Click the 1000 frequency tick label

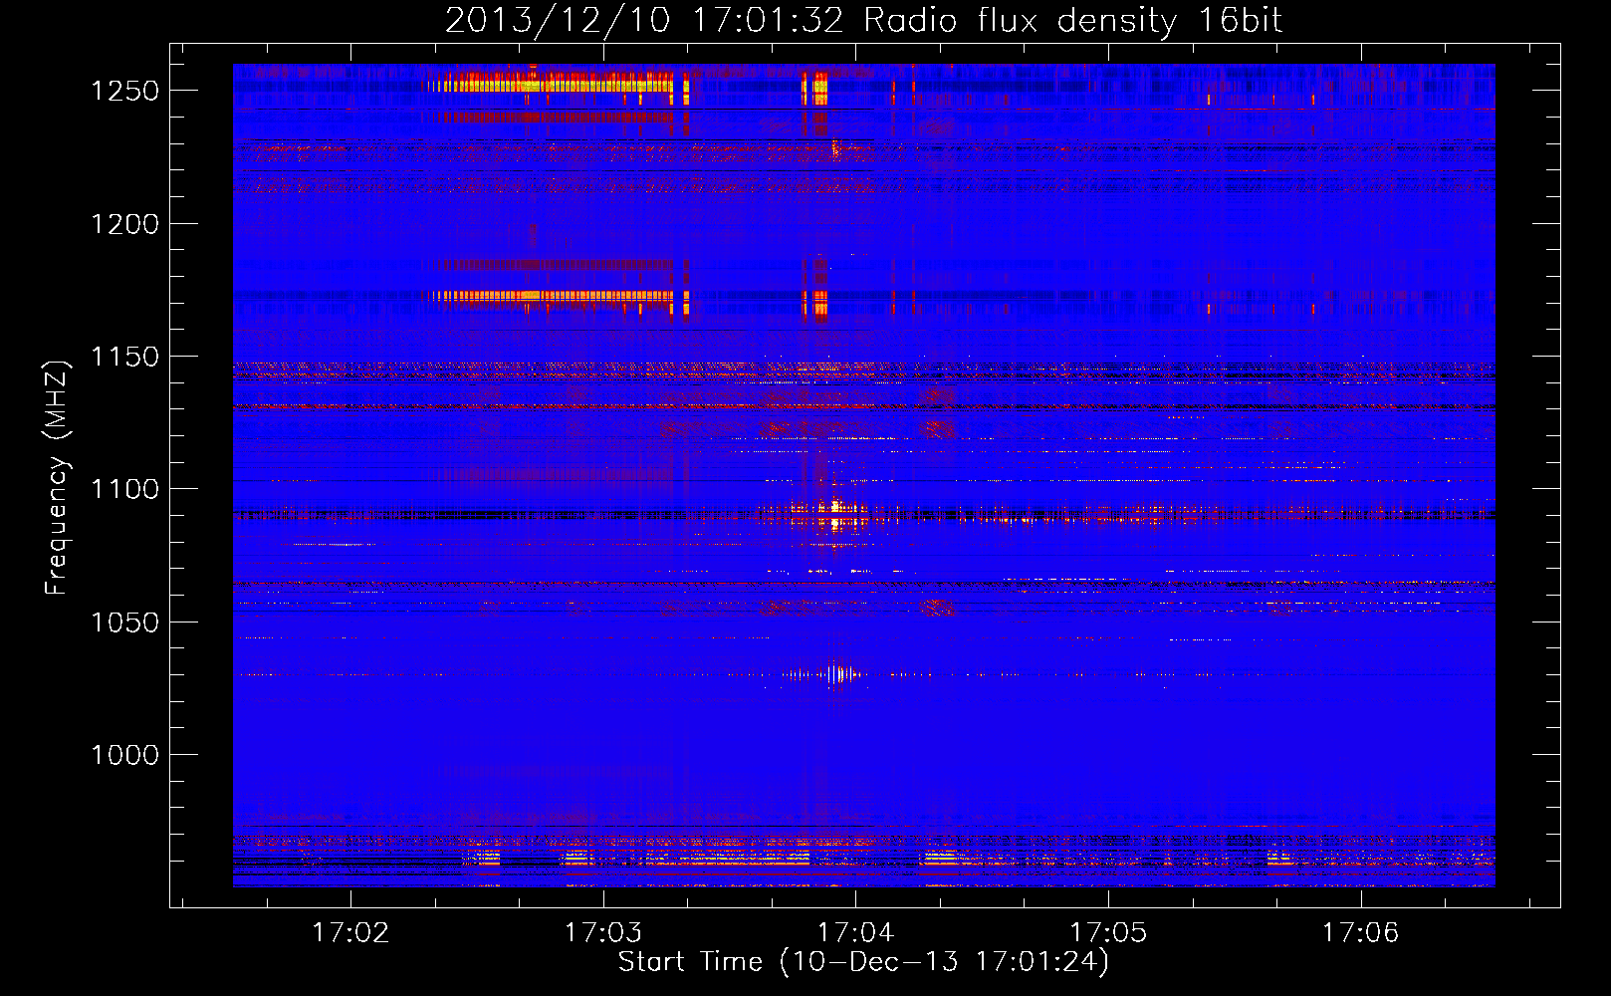tap(124, 755)
